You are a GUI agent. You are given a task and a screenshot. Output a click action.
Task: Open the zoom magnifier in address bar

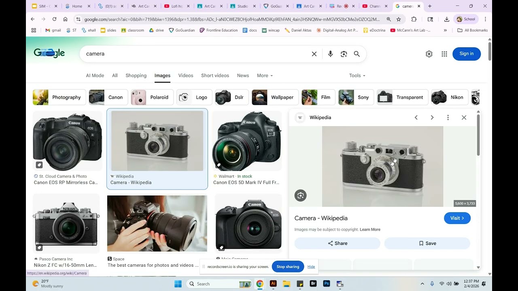(x=388, y=19)
